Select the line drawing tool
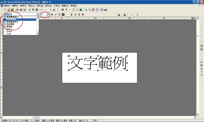Screen dimensions: 204x122 click(x=70, y=10)
